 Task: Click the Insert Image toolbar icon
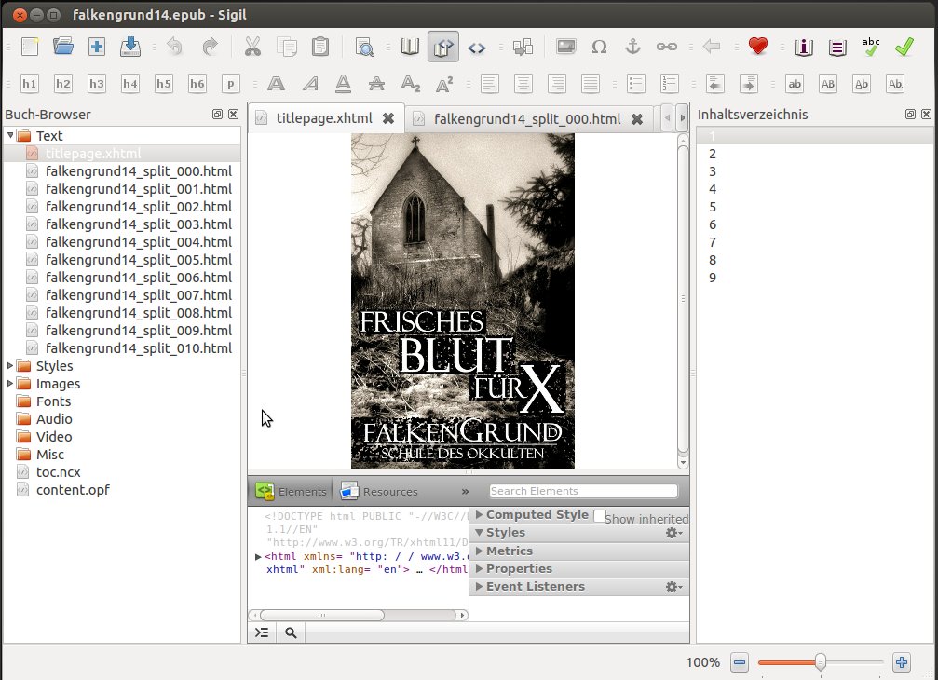[x=565, y=47]
